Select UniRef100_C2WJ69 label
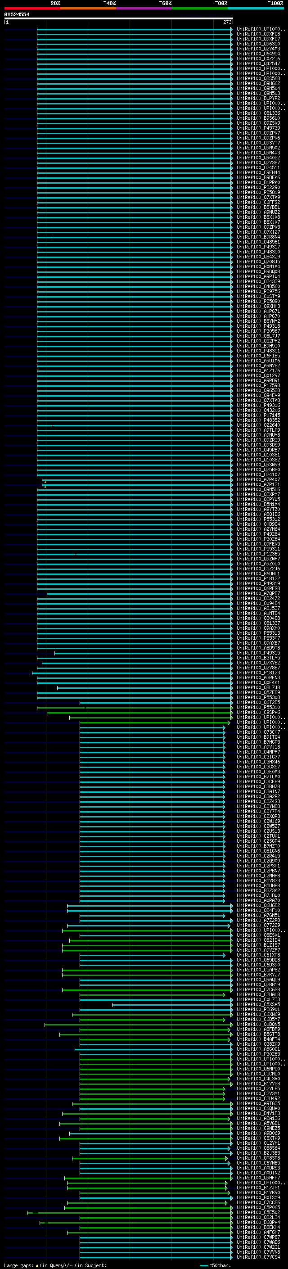Screen dimensions: 288x1269 (x=258, y=821)
